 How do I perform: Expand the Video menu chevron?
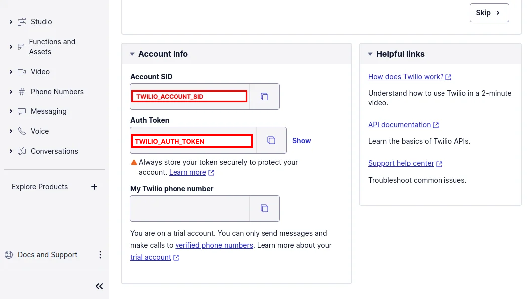[x=11, y=72]
